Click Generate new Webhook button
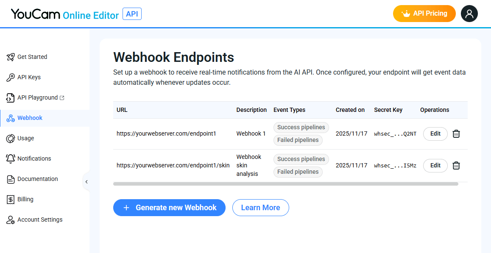 click(x=169, y=208)
